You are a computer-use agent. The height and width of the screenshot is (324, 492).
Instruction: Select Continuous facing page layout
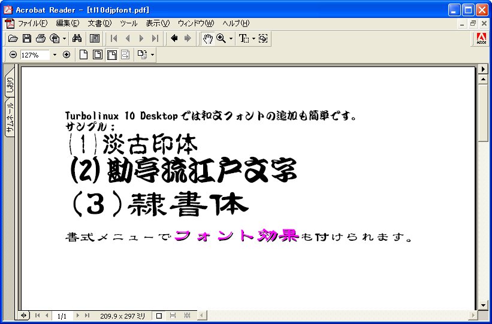188,315
